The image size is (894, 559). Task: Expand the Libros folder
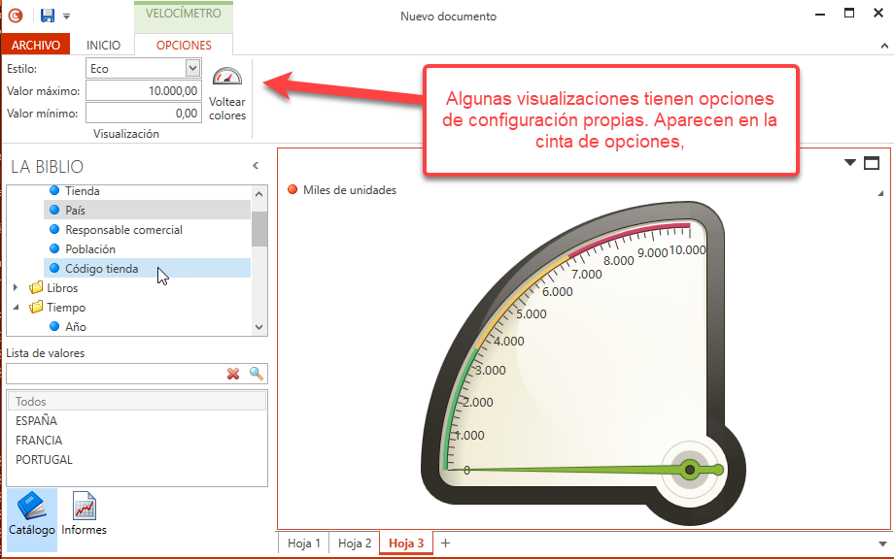(x=16, y=288)
